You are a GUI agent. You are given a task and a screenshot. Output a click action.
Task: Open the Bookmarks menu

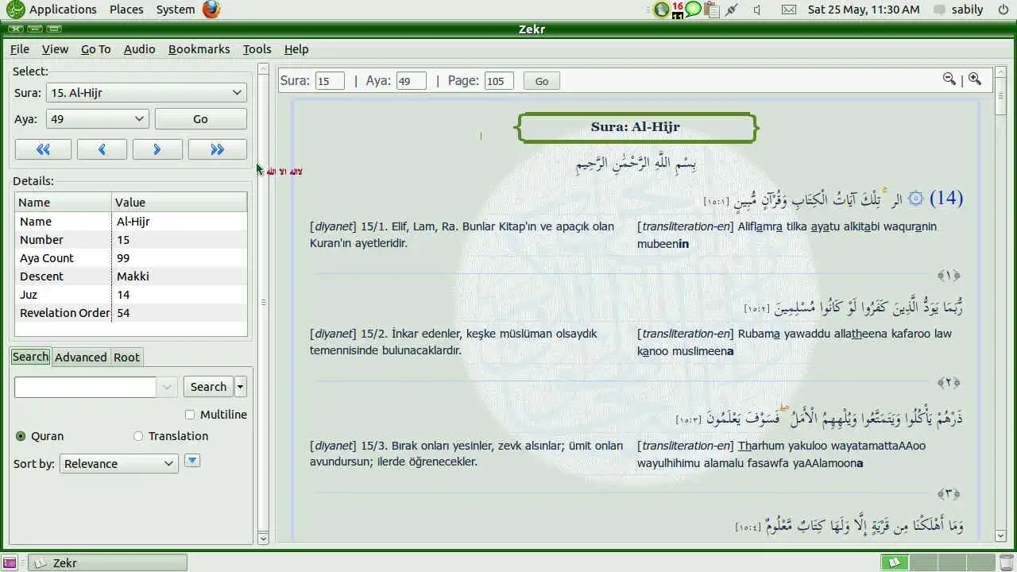click(x=199, y=49)
